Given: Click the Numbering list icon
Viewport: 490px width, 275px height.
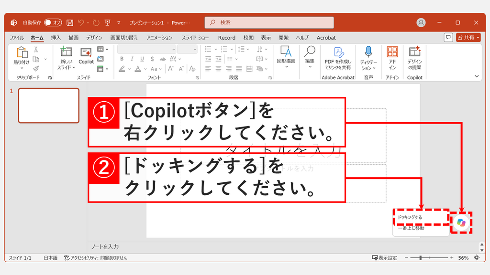Looking at the screenshot, I should point(224,49).
